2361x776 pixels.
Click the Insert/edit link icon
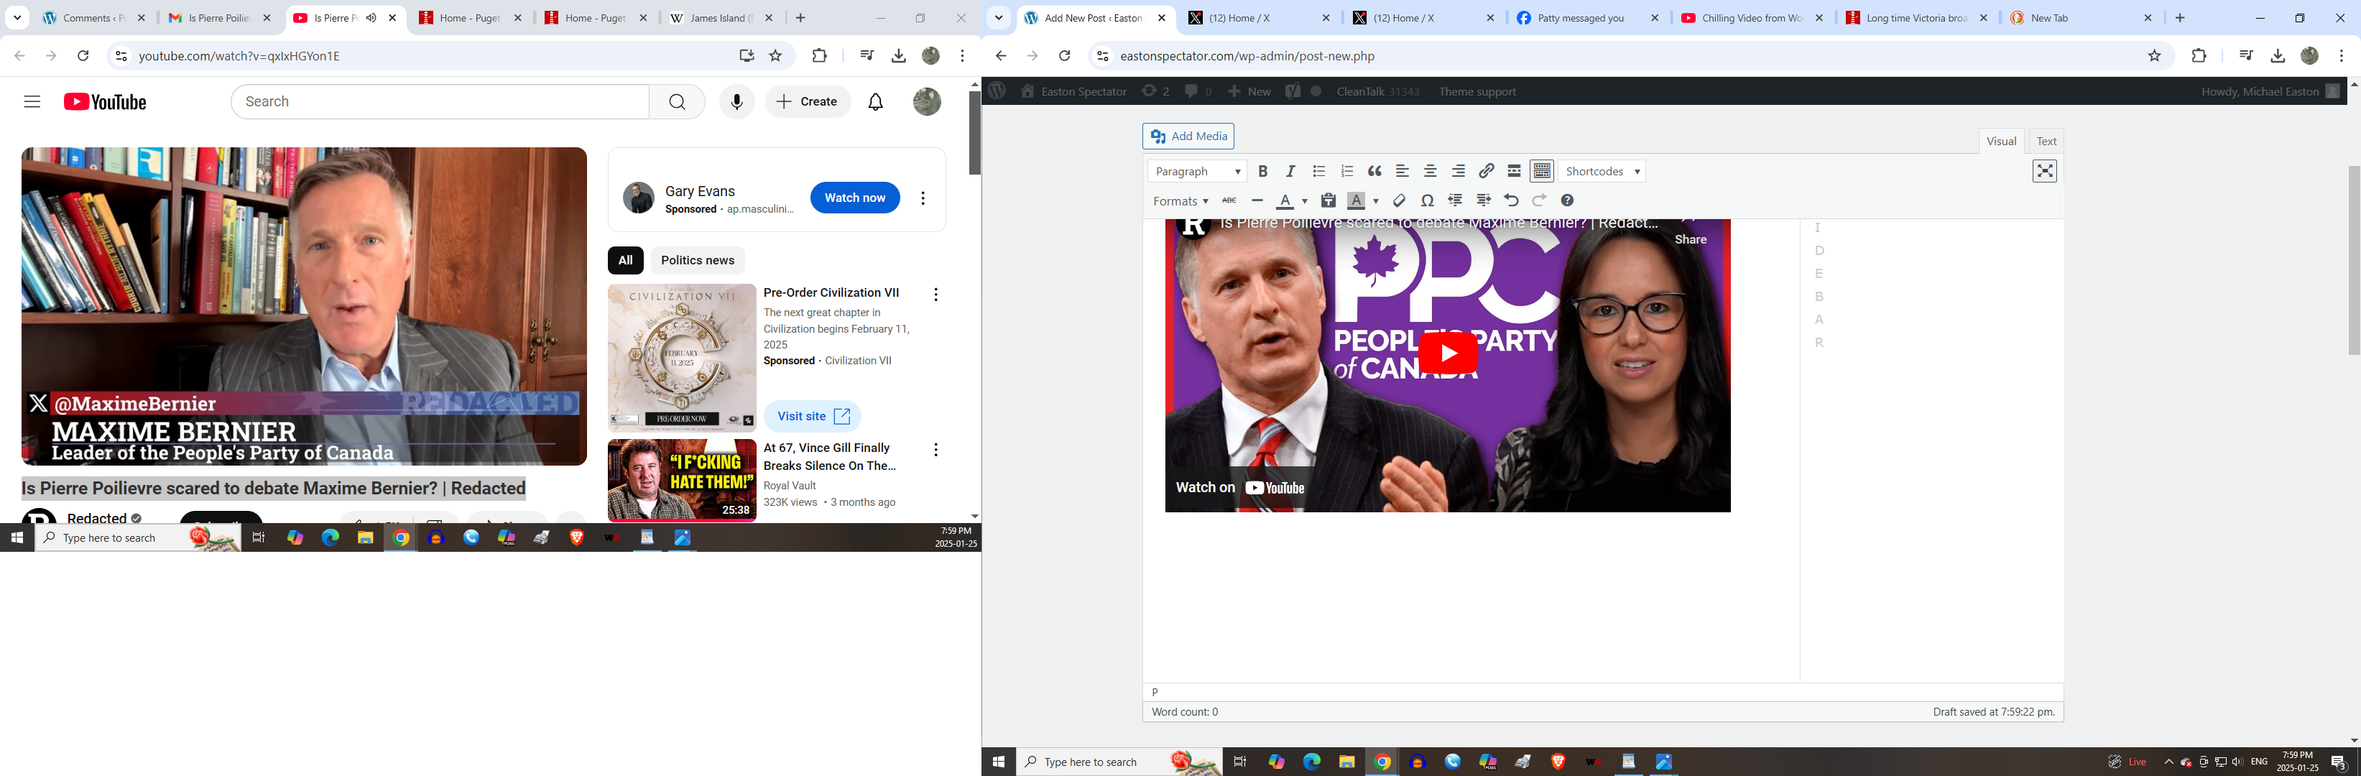(x=1487, y=171)
